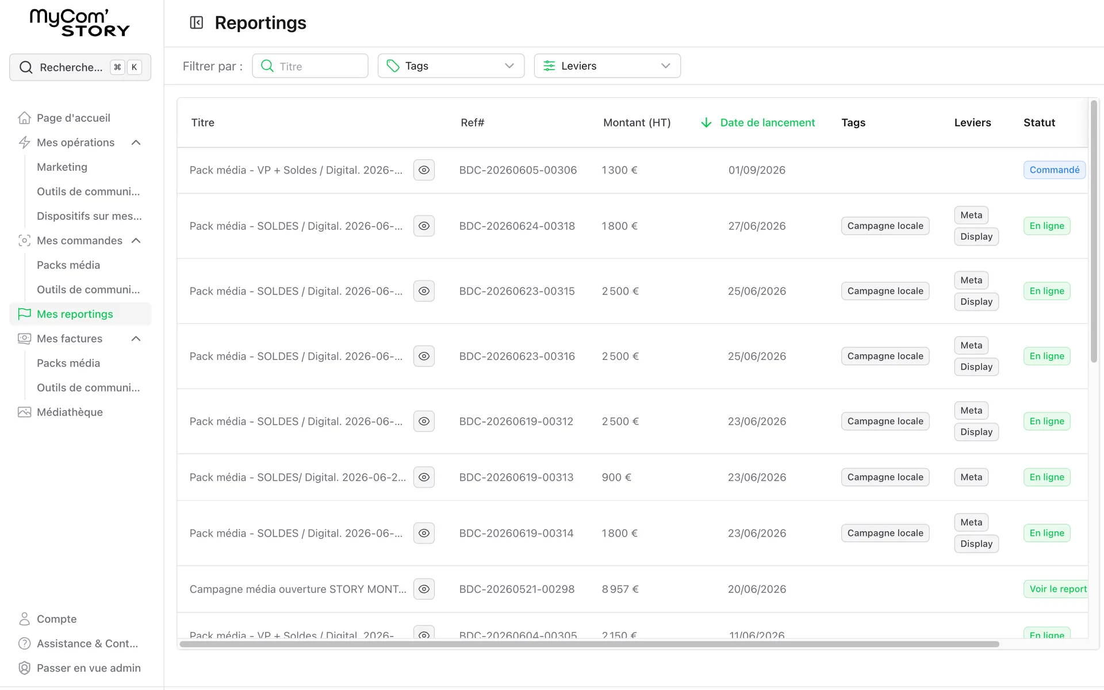Click the Assistance help icon
Viewport: 1104px width, 690px height.
[24, 643]
